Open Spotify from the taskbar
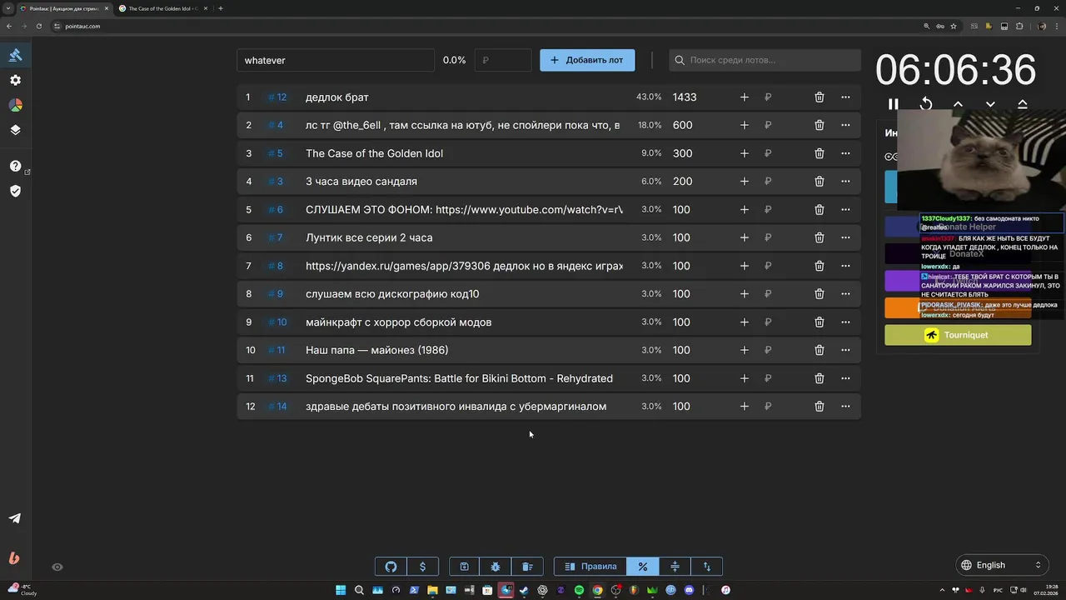This screenshot has width=1066, height=600. click(x=579, y=590)
